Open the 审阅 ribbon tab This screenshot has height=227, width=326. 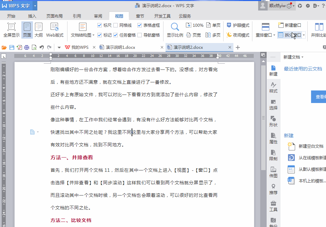pyautogui.click(x=98, y=16)
